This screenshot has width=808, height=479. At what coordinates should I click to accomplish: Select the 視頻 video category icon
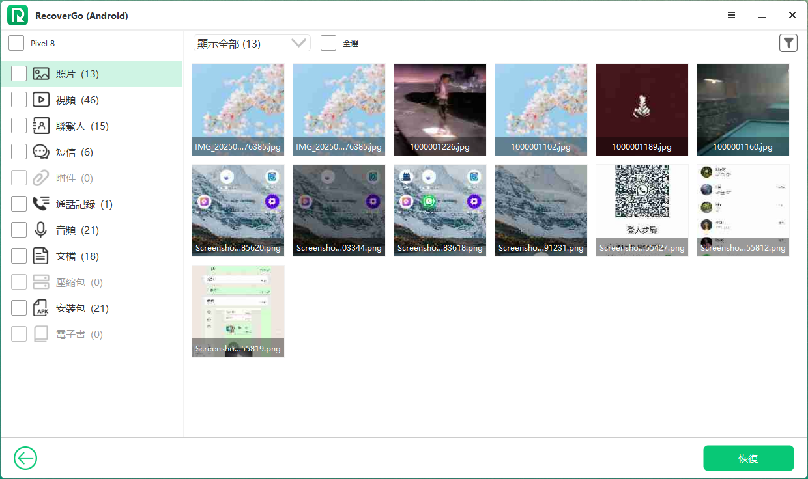(41, 100)
